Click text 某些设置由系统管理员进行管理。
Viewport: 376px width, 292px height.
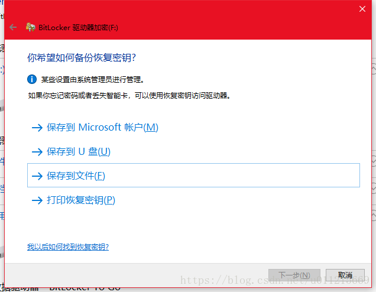coord(93,80)
